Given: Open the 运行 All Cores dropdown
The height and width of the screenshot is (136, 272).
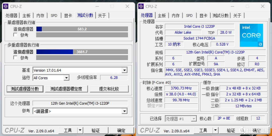Looking at the screenshot, I should (x=66, y=78).
